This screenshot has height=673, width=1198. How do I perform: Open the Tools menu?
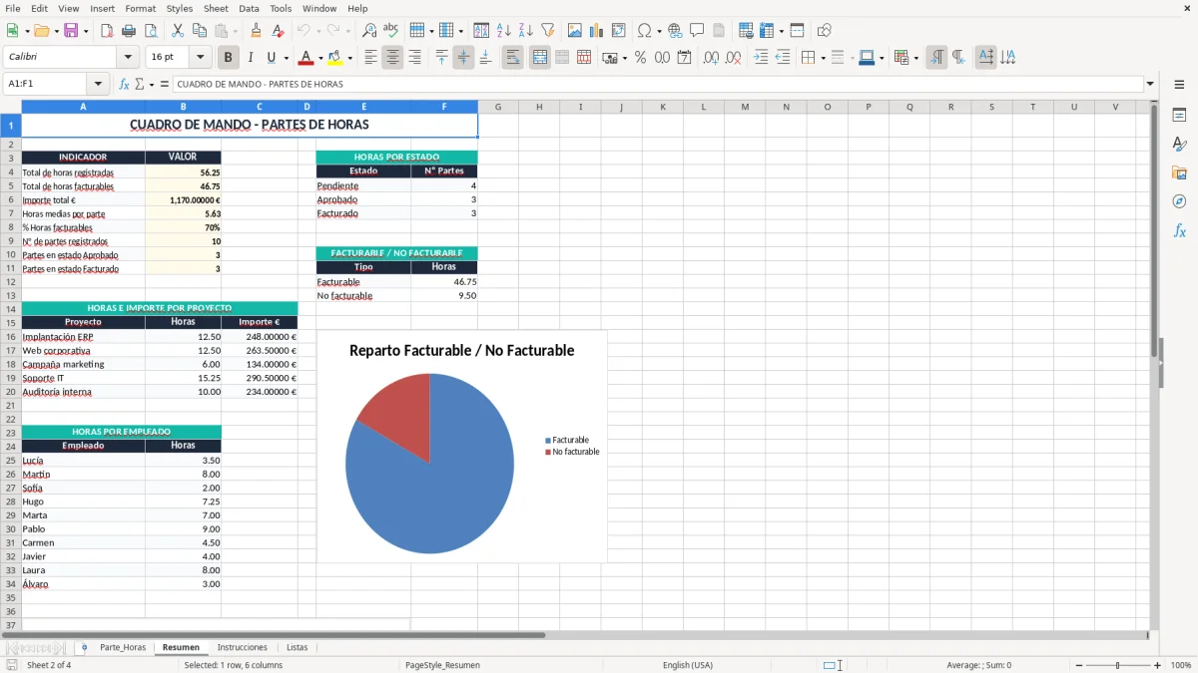click(x=281, y=8)
